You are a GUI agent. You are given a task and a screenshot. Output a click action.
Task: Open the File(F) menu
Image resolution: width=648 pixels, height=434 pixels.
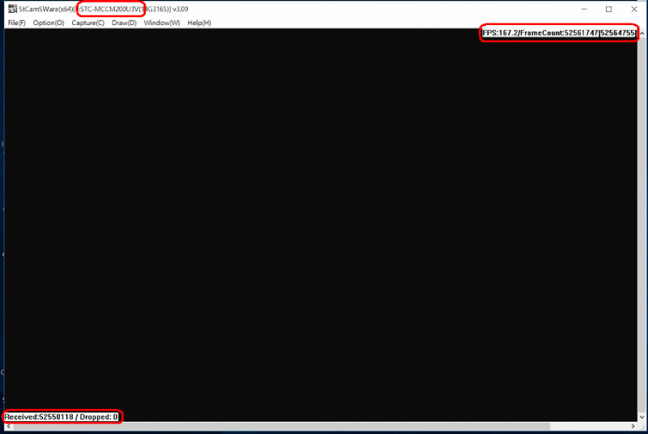(16, 23)
